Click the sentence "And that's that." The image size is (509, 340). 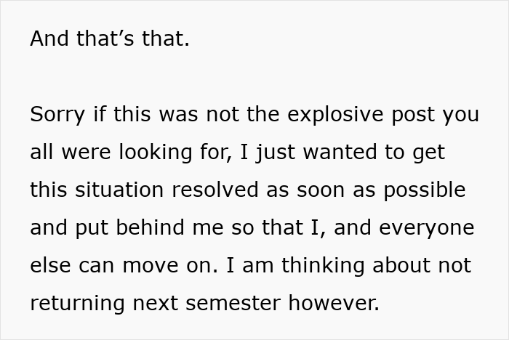110,39
